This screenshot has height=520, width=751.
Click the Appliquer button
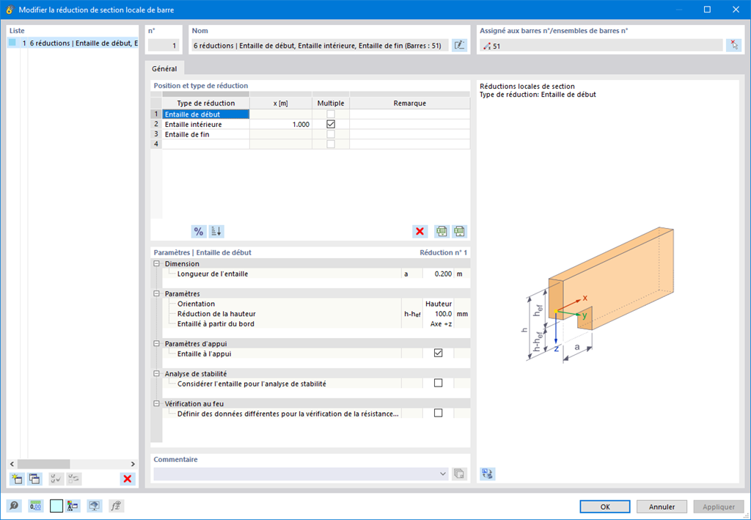[x=719, y=507]
